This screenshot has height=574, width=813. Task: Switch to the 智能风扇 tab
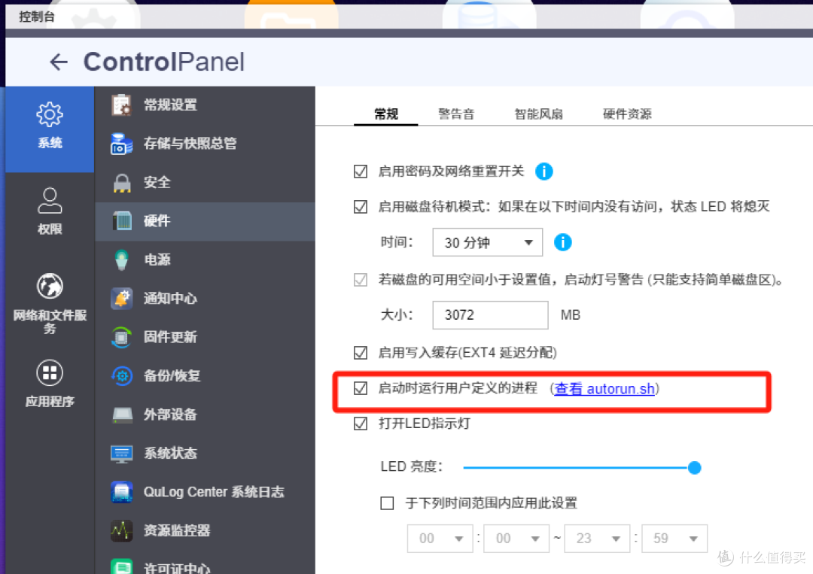click(539, 114)
